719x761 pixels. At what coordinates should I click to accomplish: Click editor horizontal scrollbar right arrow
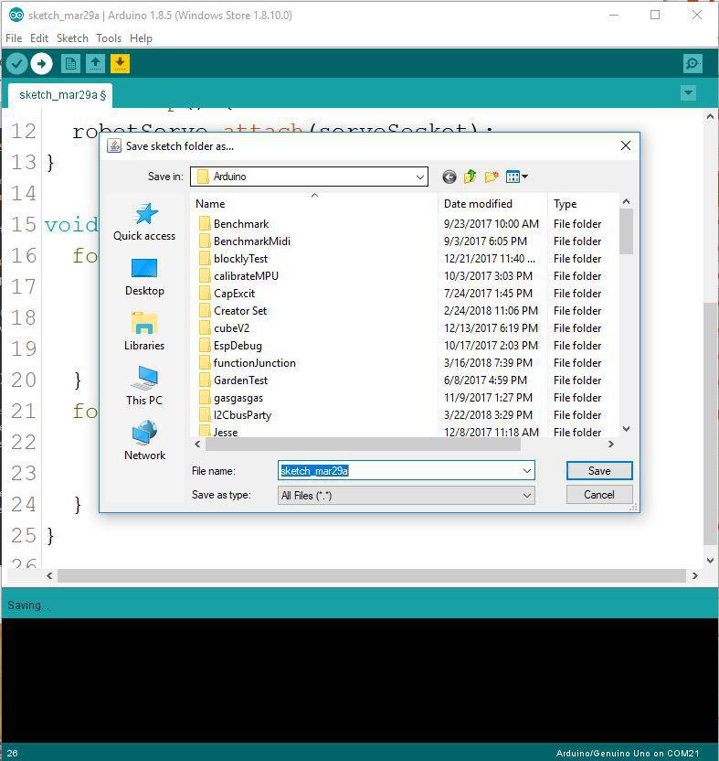[x=694, y=575]
